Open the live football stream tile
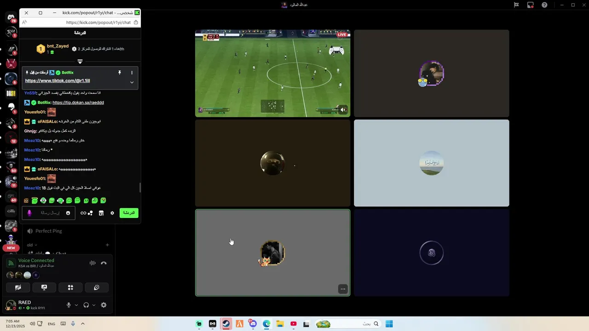Screen dimensions: 589x331 (272, 73)
